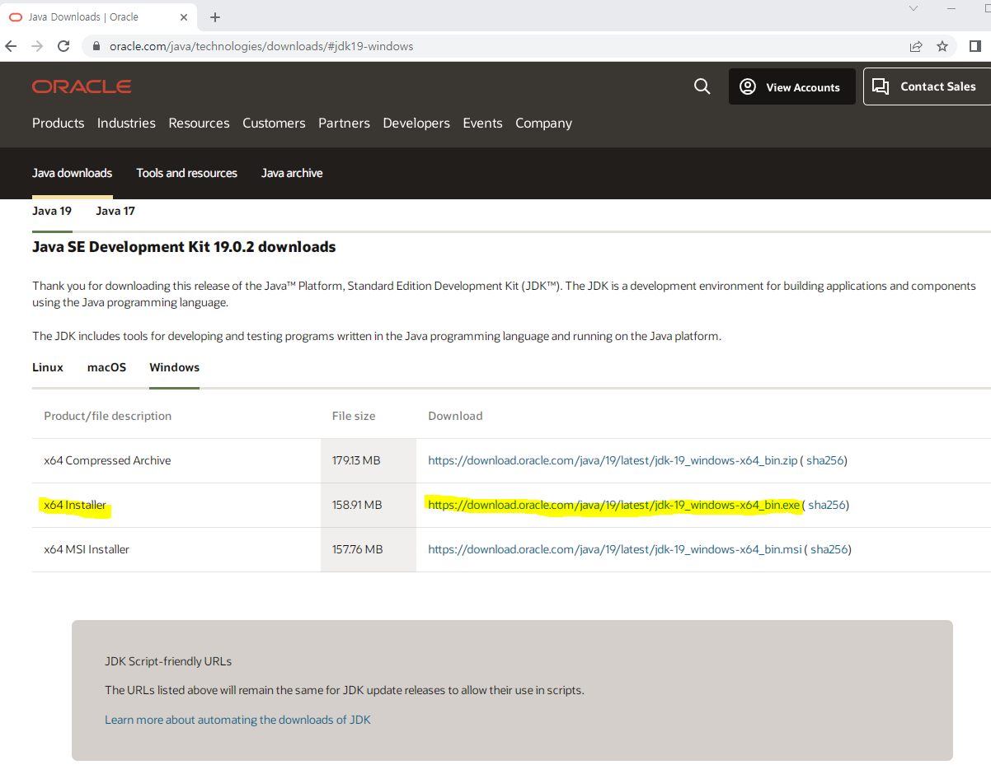Open a new browser tab
This screenshot has height=765, width=991.
tap(215, 17)
